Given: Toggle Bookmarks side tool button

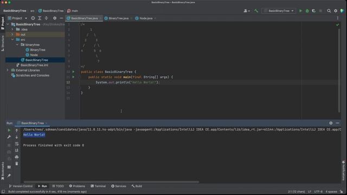Looking at the screenshot, I should pyautogui.click(x=3, y=171).
